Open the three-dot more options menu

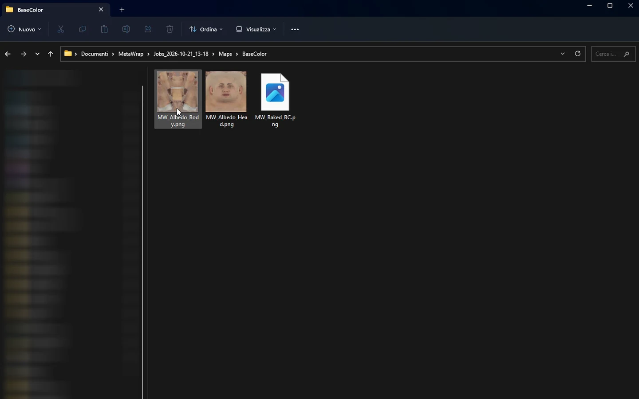295,29
